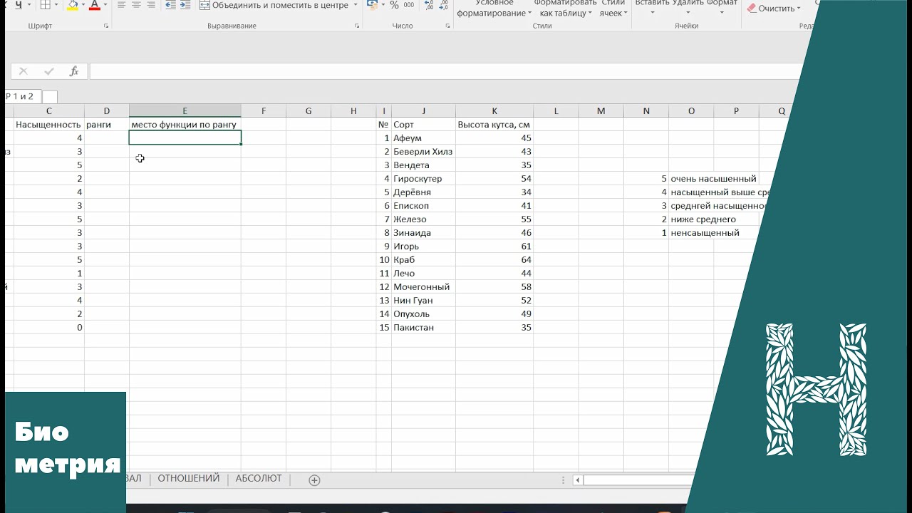This screenshot has width=912, height=513.
Task: Open the Insert Function fx dialog
Action: point(74,71)
